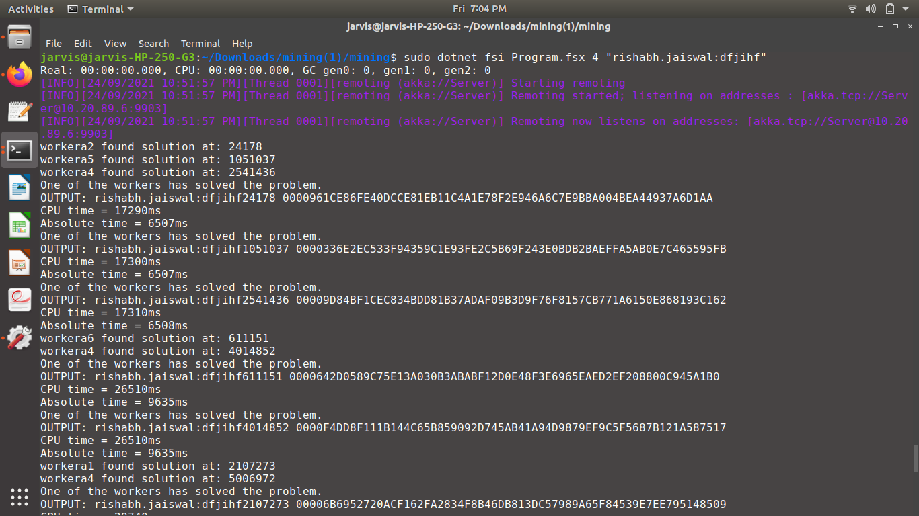Click line 'workera5 found solution at: 1051037'

[158, 159]
